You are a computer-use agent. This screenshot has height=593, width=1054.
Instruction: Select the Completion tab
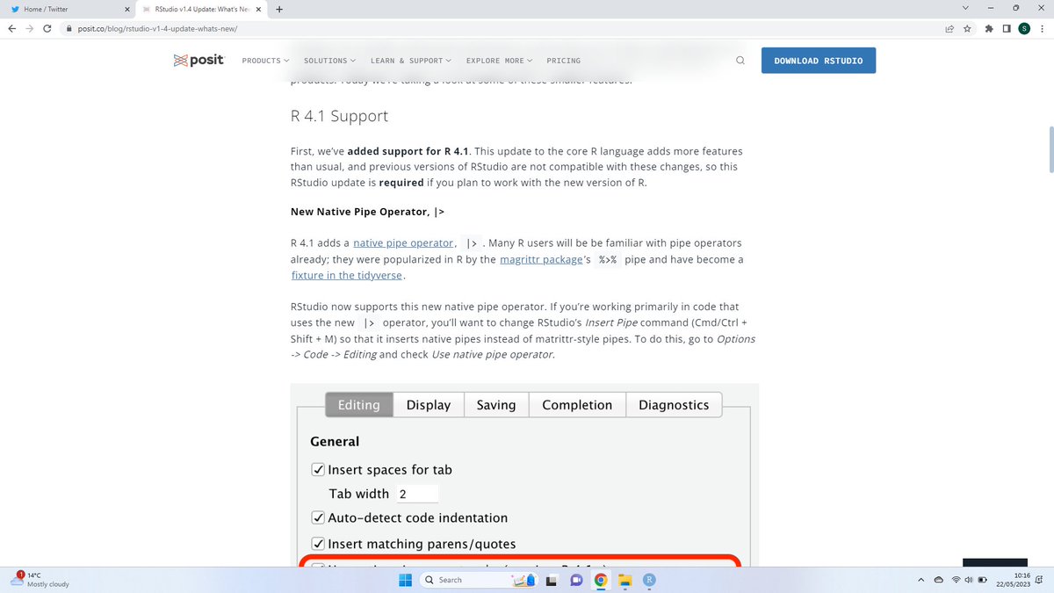577,405
